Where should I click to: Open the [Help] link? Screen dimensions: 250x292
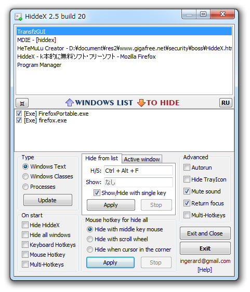pyautogui.click(x=205, y=270)
